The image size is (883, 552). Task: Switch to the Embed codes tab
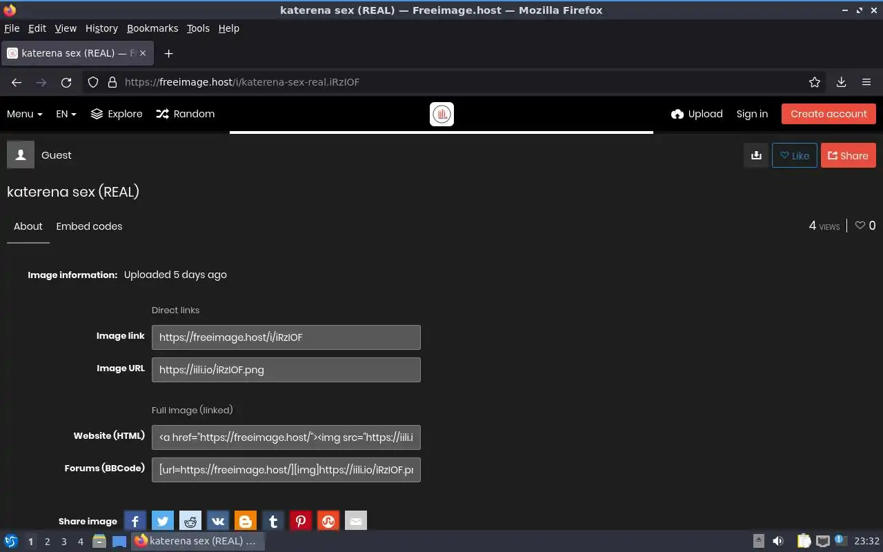pyautogui.click(x=89, y=226)
